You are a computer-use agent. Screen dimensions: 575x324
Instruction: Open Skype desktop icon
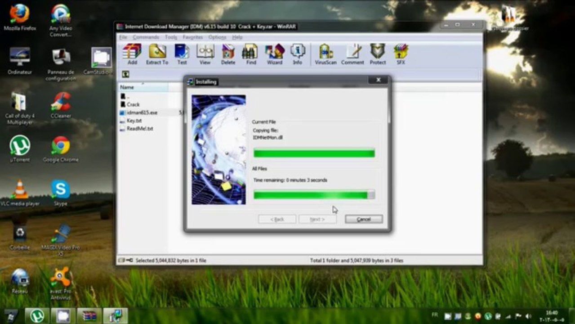[x=61, y=193]
